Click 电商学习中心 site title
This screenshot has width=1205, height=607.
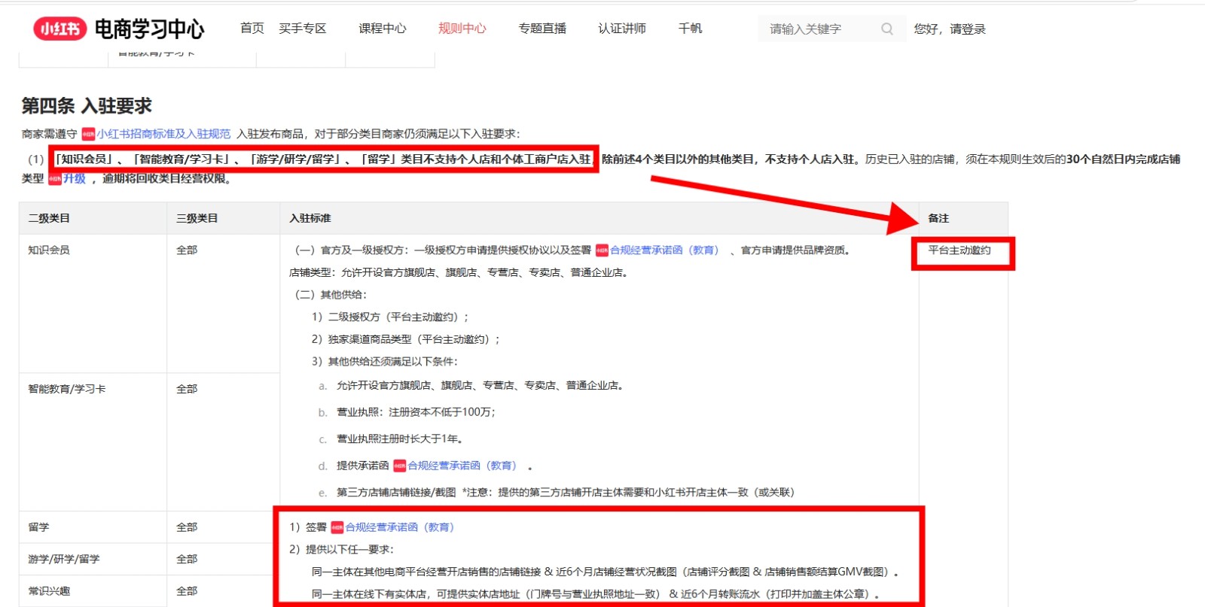pos(149,29)
